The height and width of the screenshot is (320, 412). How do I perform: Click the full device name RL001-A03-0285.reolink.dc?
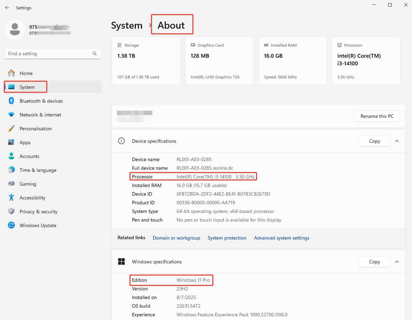point(205,168)
